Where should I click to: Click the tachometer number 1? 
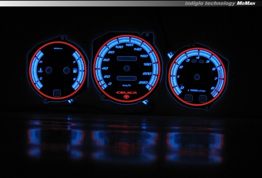tap(178, 77)
